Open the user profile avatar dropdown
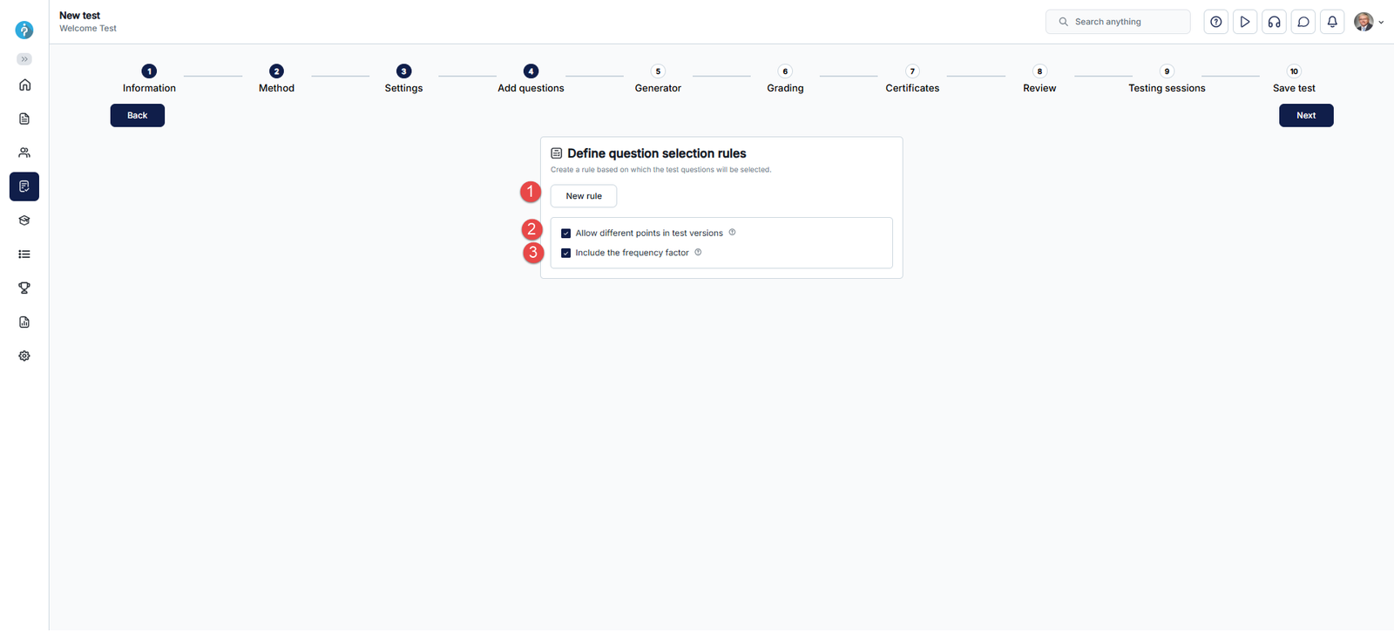This screenshot has height=631, width=1394. pos(1368,22)
